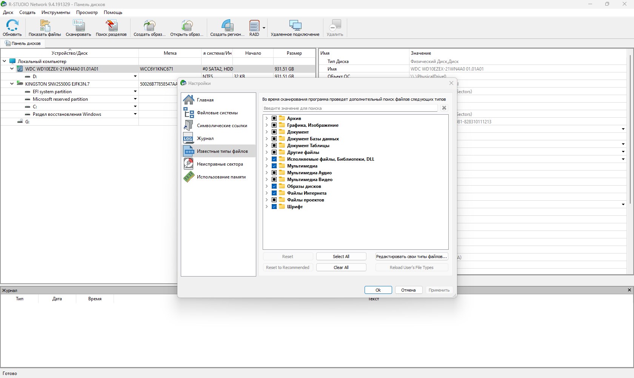The image size is (634, 378).
Task: Select Известные типы файлов section
Action: click(218, 151)
